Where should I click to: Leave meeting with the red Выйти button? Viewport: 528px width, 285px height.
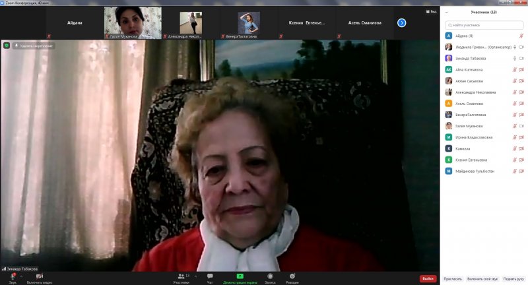click(428, 278)
